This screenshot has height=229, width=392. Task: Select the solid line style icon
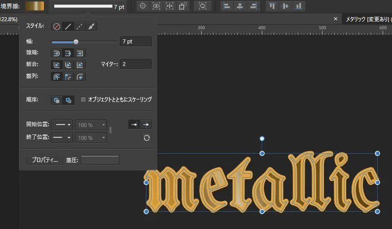pos(68,27)
